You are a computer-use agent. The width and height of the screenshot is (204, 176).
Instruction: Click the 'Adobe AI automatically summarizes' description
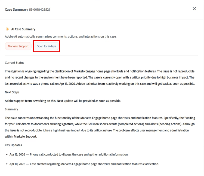pyautogui.click(x=61, y=37)
